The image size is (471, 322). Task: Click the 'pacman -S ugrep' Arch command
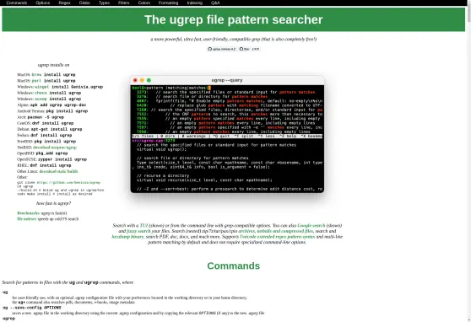46,117
